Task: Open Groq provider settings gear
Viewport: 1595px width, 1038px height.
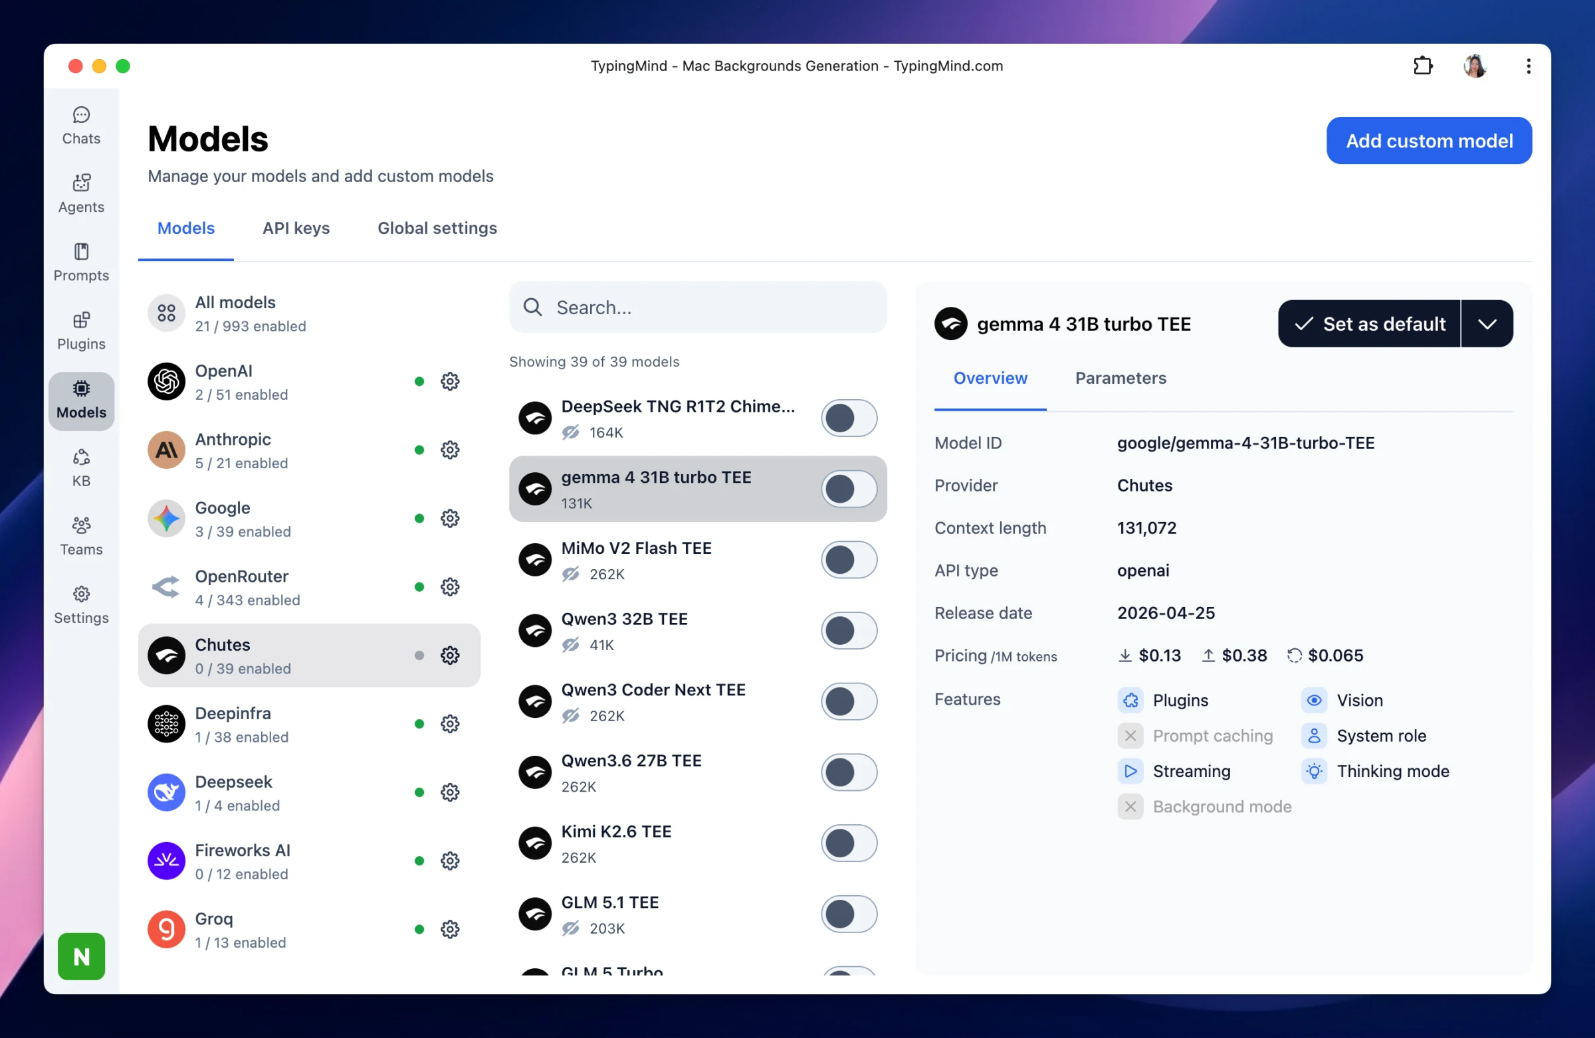Action: (450, 930)
